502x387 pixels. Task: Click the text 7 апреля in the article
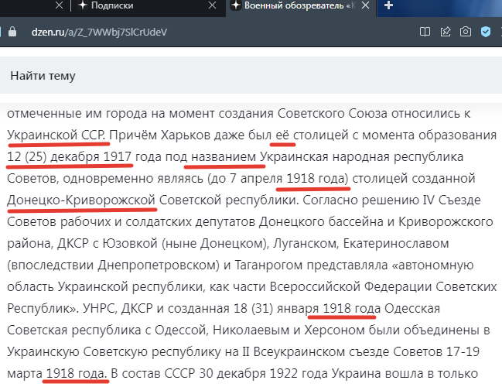pyautogui.click(x=256, y=179)
